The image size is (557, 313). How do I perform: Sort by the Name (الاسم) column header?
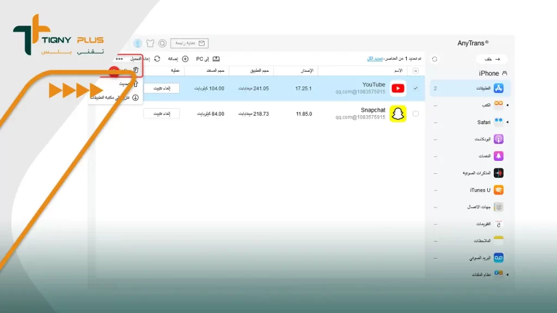click(x=398, y=71)
